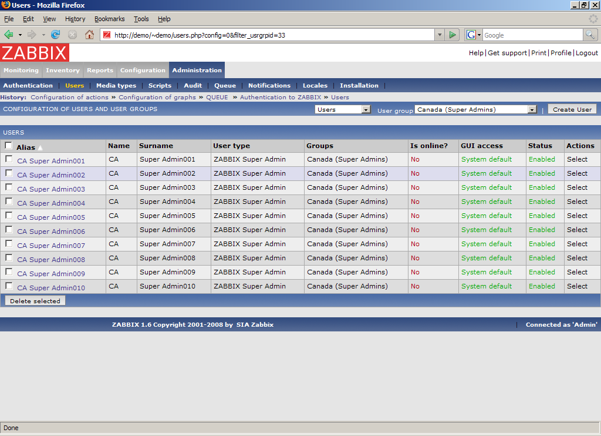Open the Tools menu

pos(141,19)
